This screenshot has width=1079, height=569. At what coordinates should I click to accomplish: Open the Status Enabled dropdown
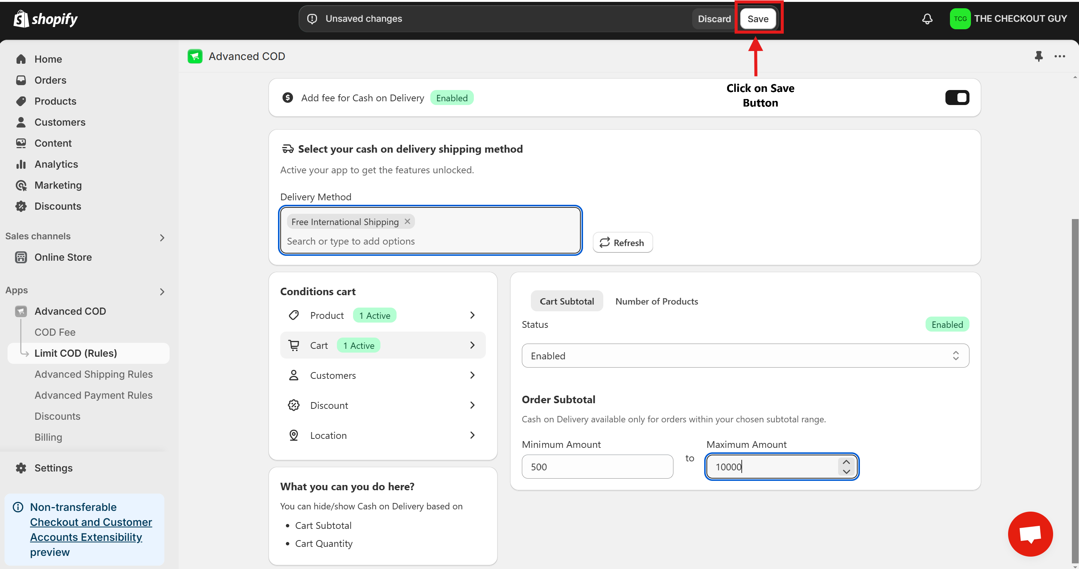pos(745,356)
